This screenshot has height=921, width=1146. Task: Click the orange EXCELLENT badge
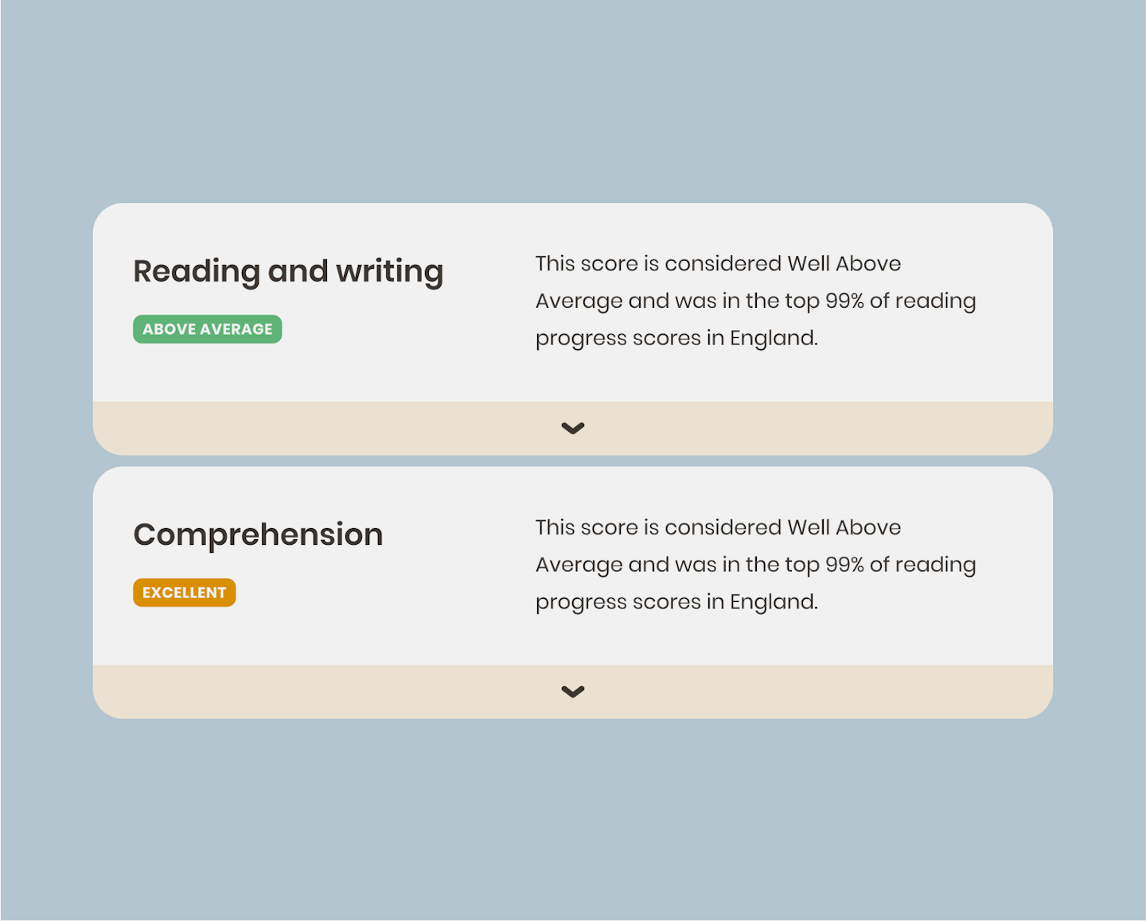pos(184,593)
